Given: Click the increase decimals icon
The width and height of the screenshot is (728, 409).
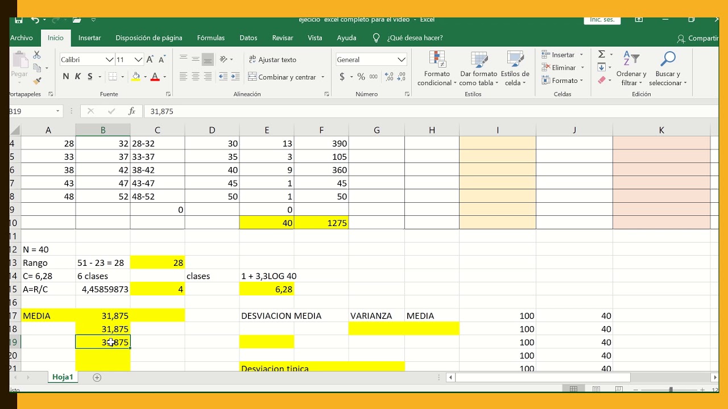Looking at the screenshot, I should (389, 77).
